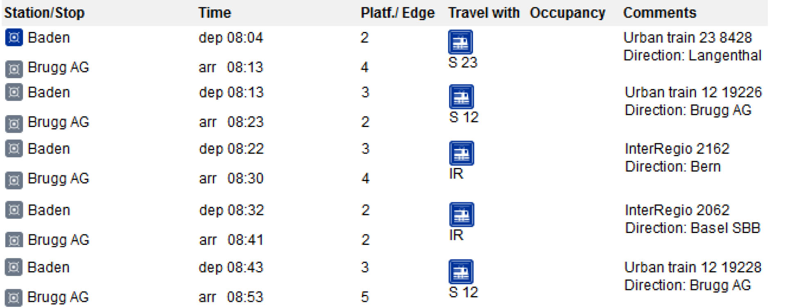Viewport: 794px width, 308px height.
Task: Click the S 12 train icon for 19228
Action: tap(461, 272)
